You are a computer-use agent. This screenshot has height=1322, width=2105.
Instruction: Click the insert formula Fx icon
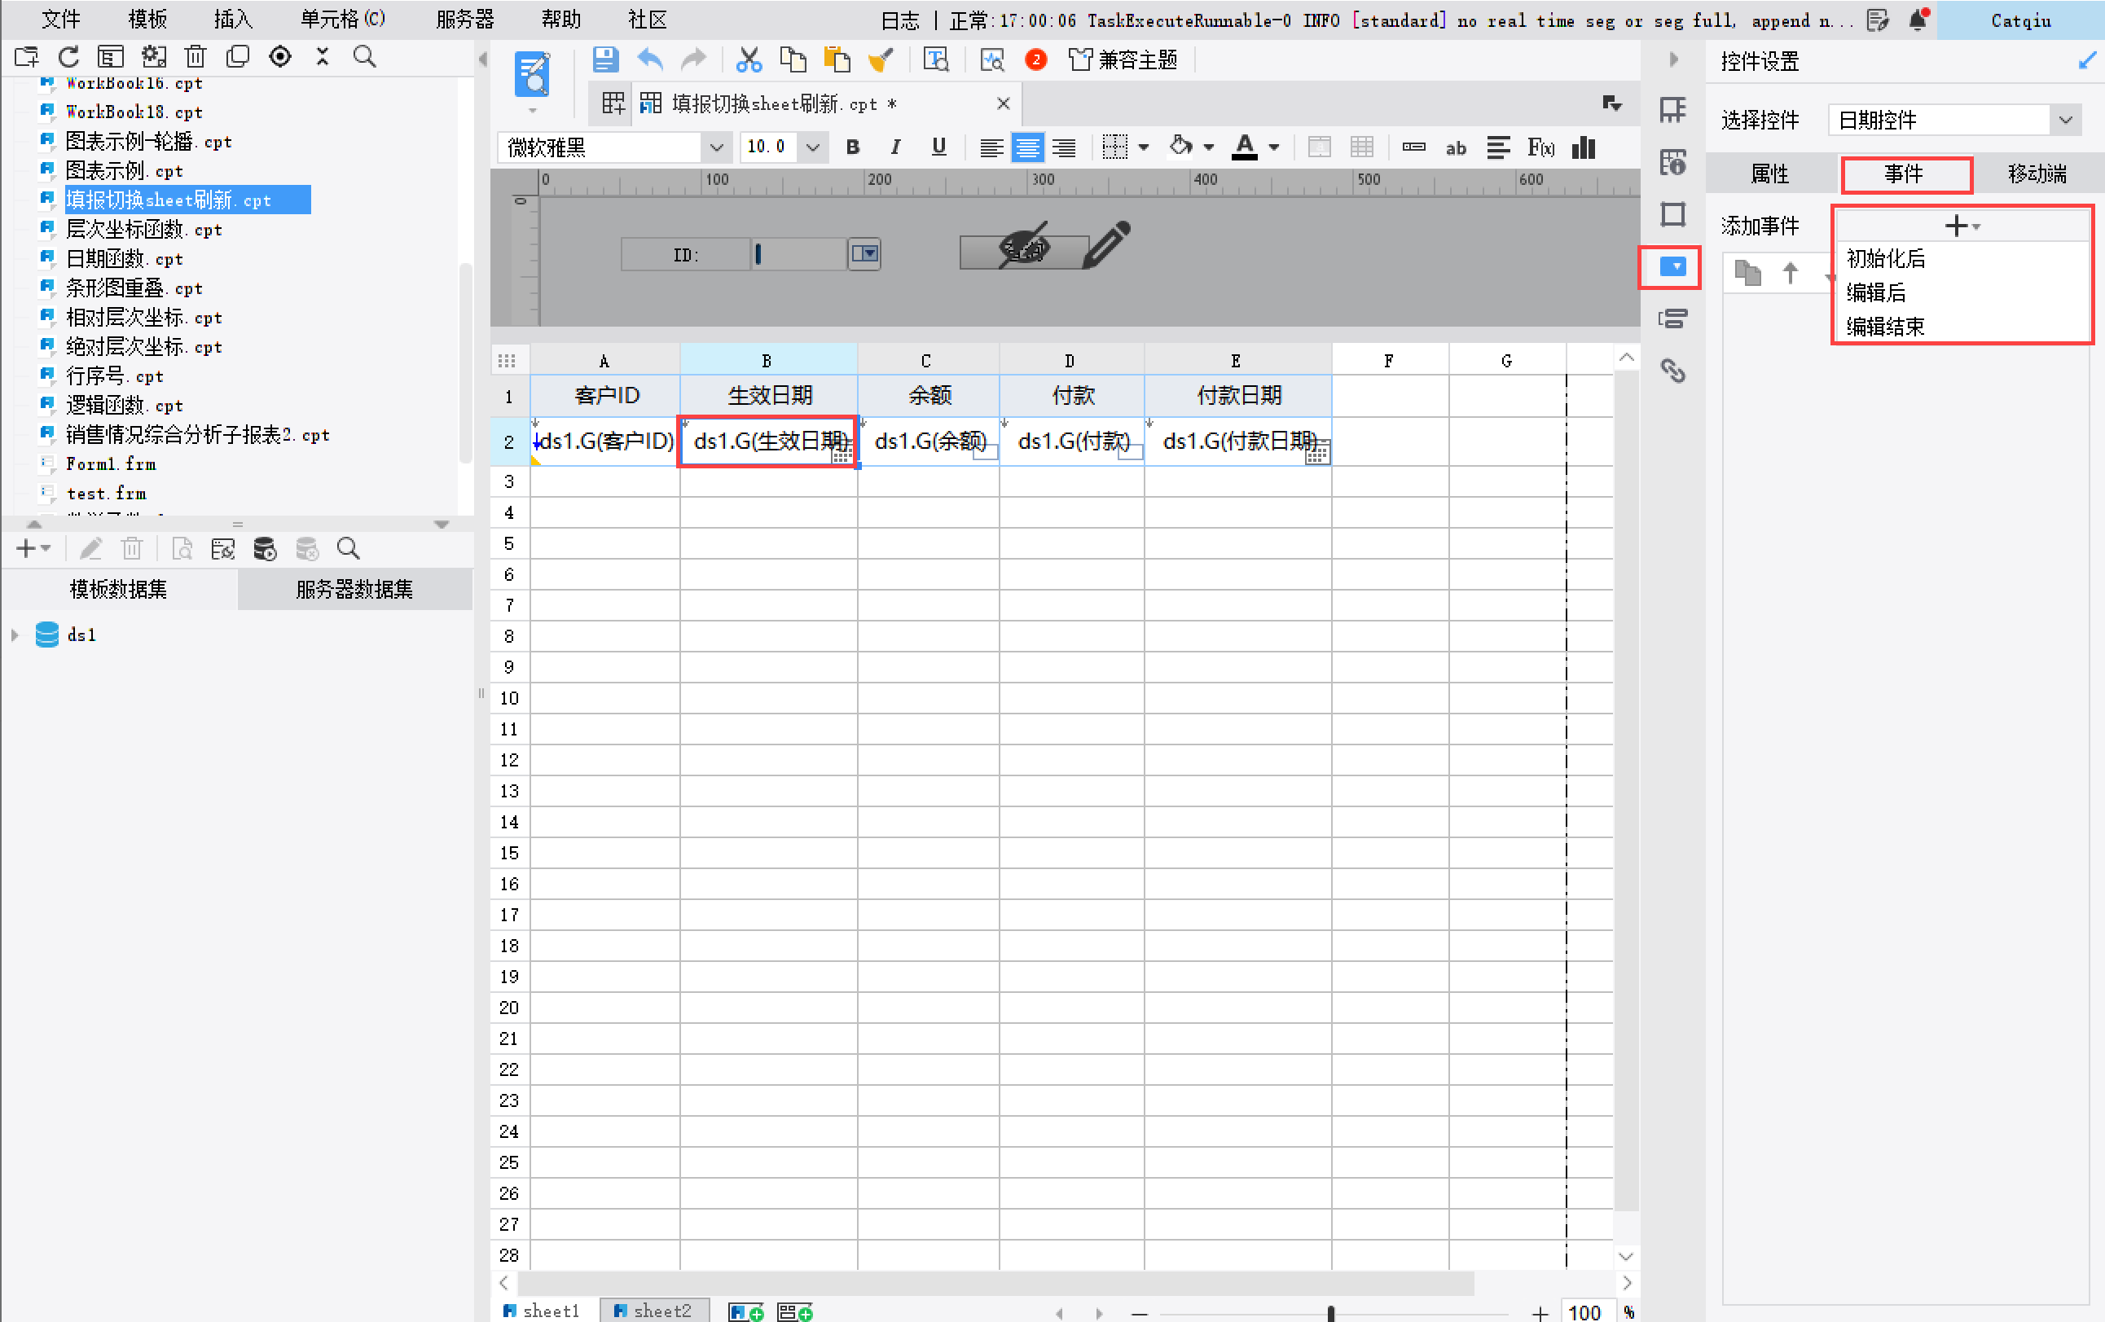point(1540,147)
